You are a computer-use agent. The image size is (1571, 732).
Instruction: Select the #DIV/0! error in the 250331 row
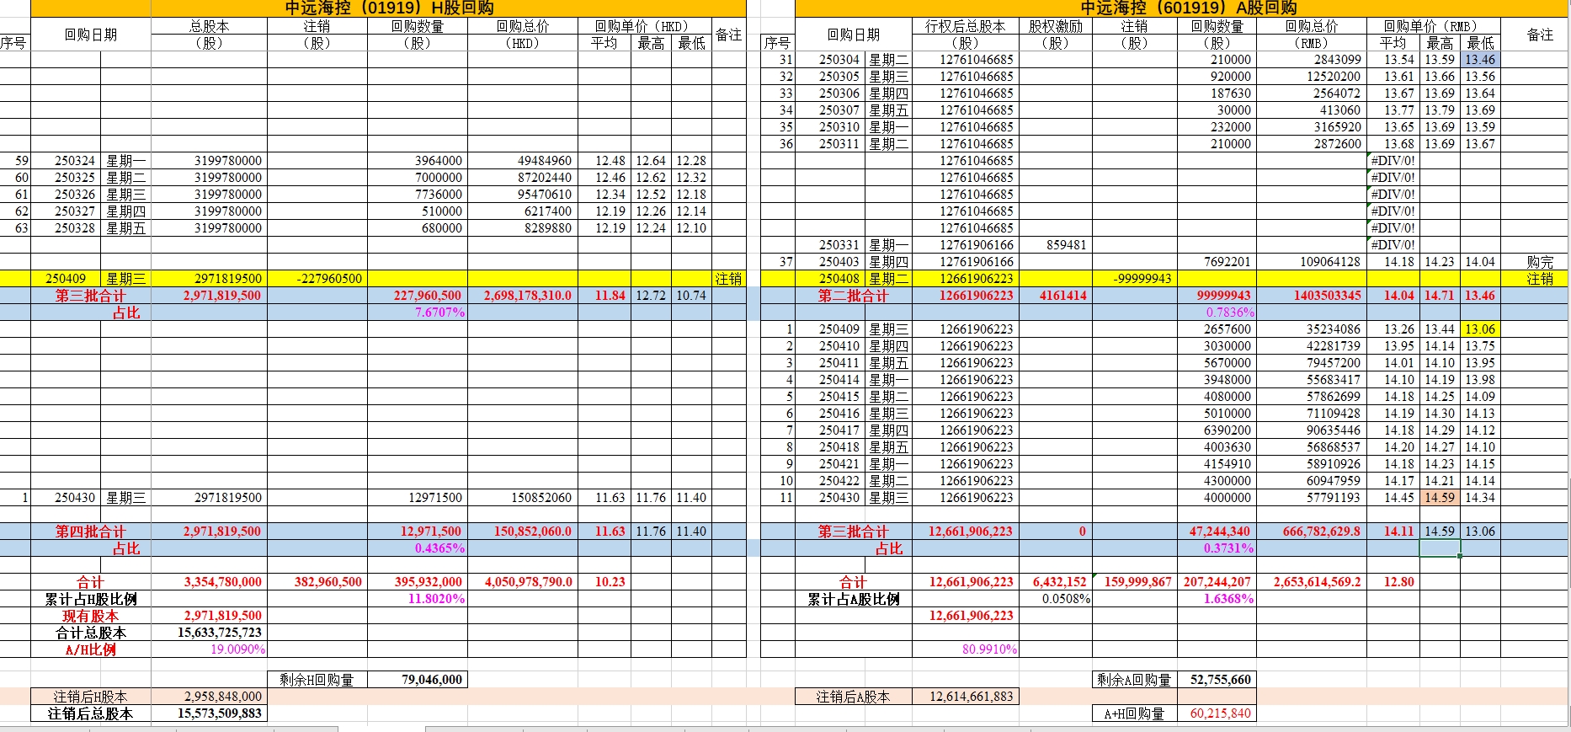(1393, 245)
